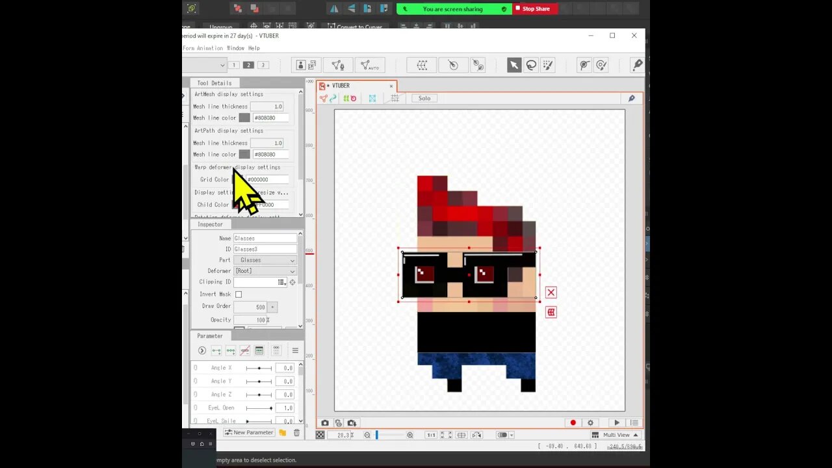Click the add three-keys parameter icon
The width and height of the screenshot is (832, 468).
(x=231, y=350)
